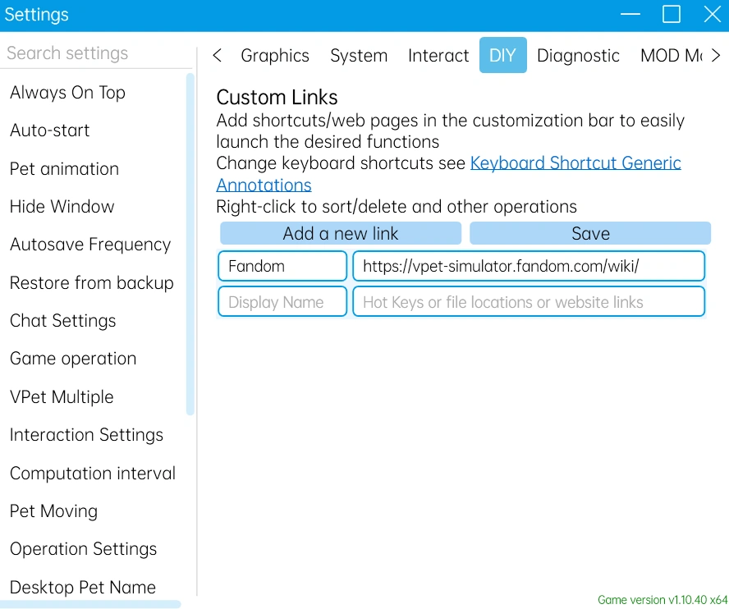Go to Autosave Frequency setting
Screen dimensions: 729x609
pyautogui.click(x=90, y=245)
